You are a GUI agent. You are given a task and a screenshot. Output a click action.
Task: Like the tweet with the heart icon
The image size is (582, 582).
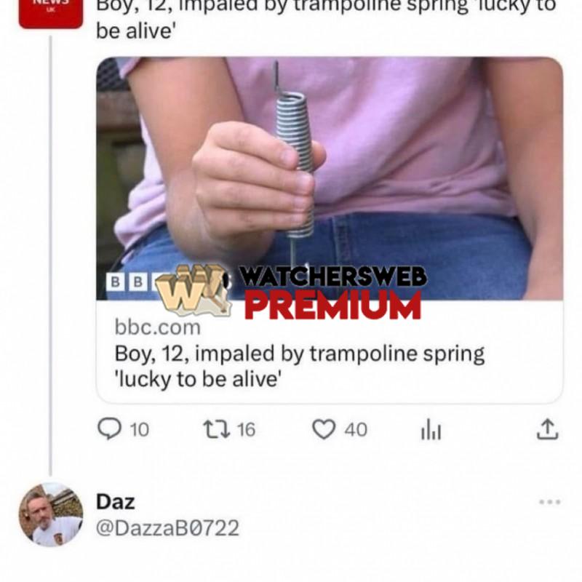coord(324,429)
